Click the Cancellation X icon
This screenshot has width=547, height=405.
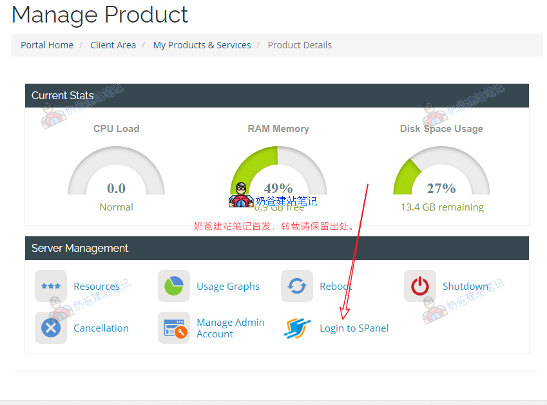(x=51, y=328)
